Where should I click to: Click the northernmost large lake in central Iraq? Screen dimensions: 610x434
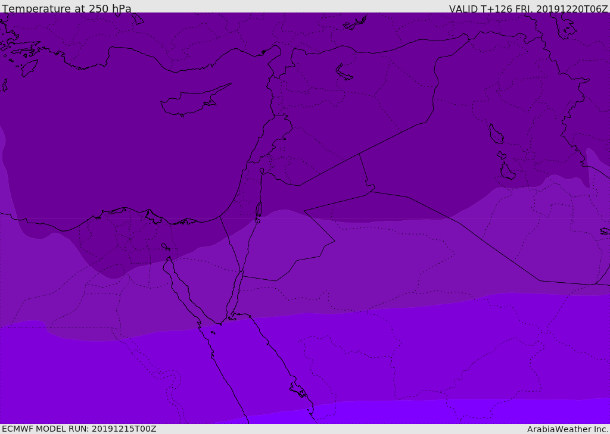[496, 134]
